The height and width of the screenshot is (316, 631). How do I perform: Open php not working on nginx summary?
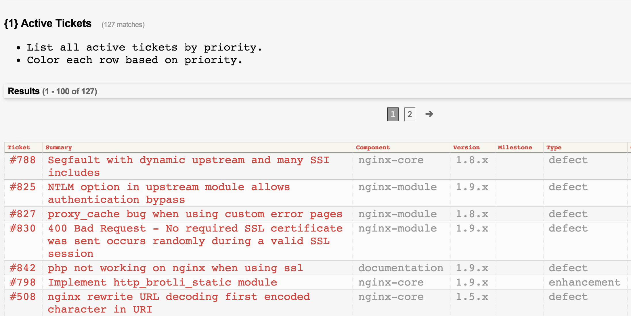pyautogui.click(x=175, y=268)
